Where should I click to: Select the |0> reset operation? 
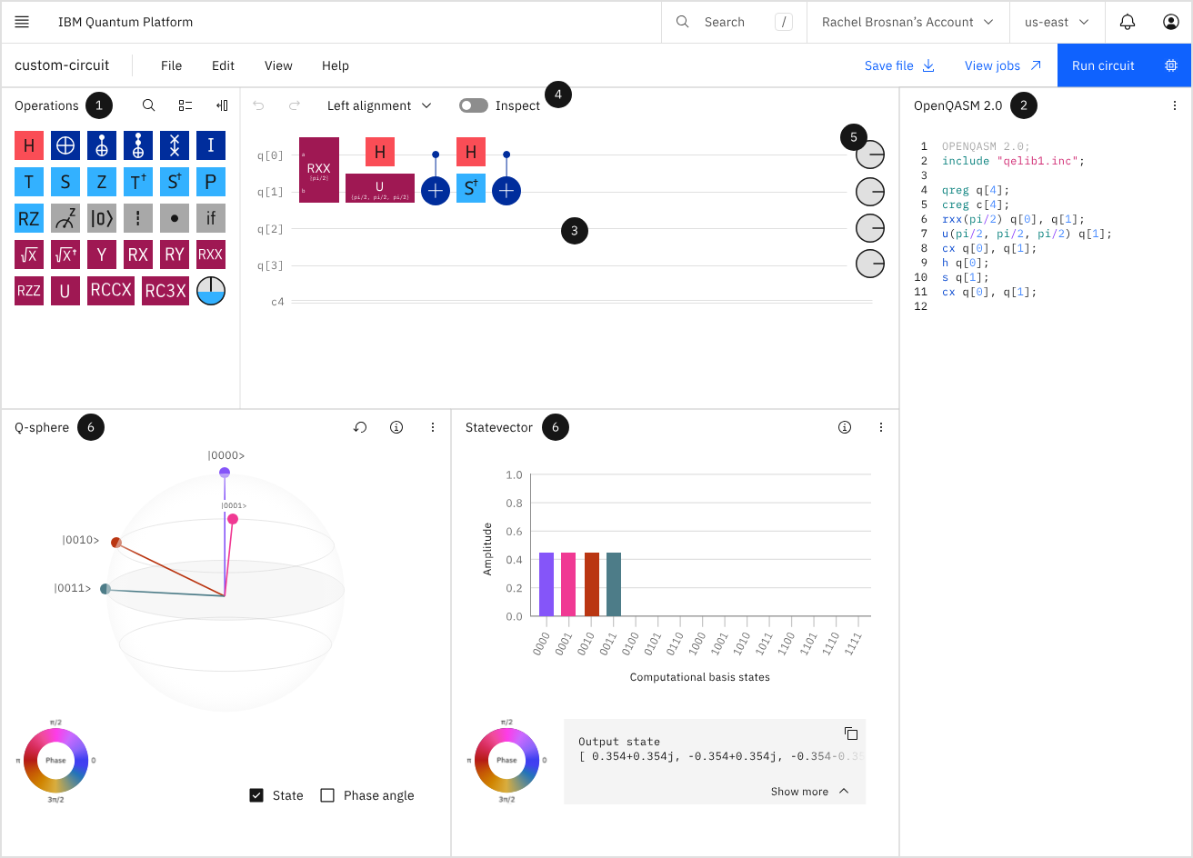tap(102, 219)
